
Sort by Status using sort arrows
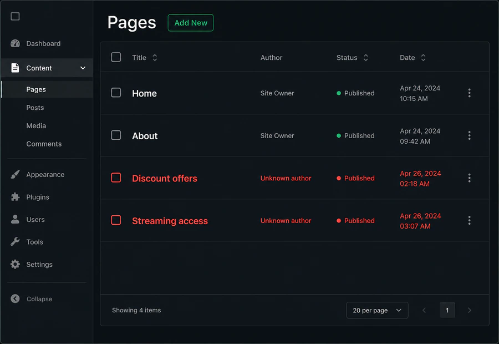click(366, 58)
